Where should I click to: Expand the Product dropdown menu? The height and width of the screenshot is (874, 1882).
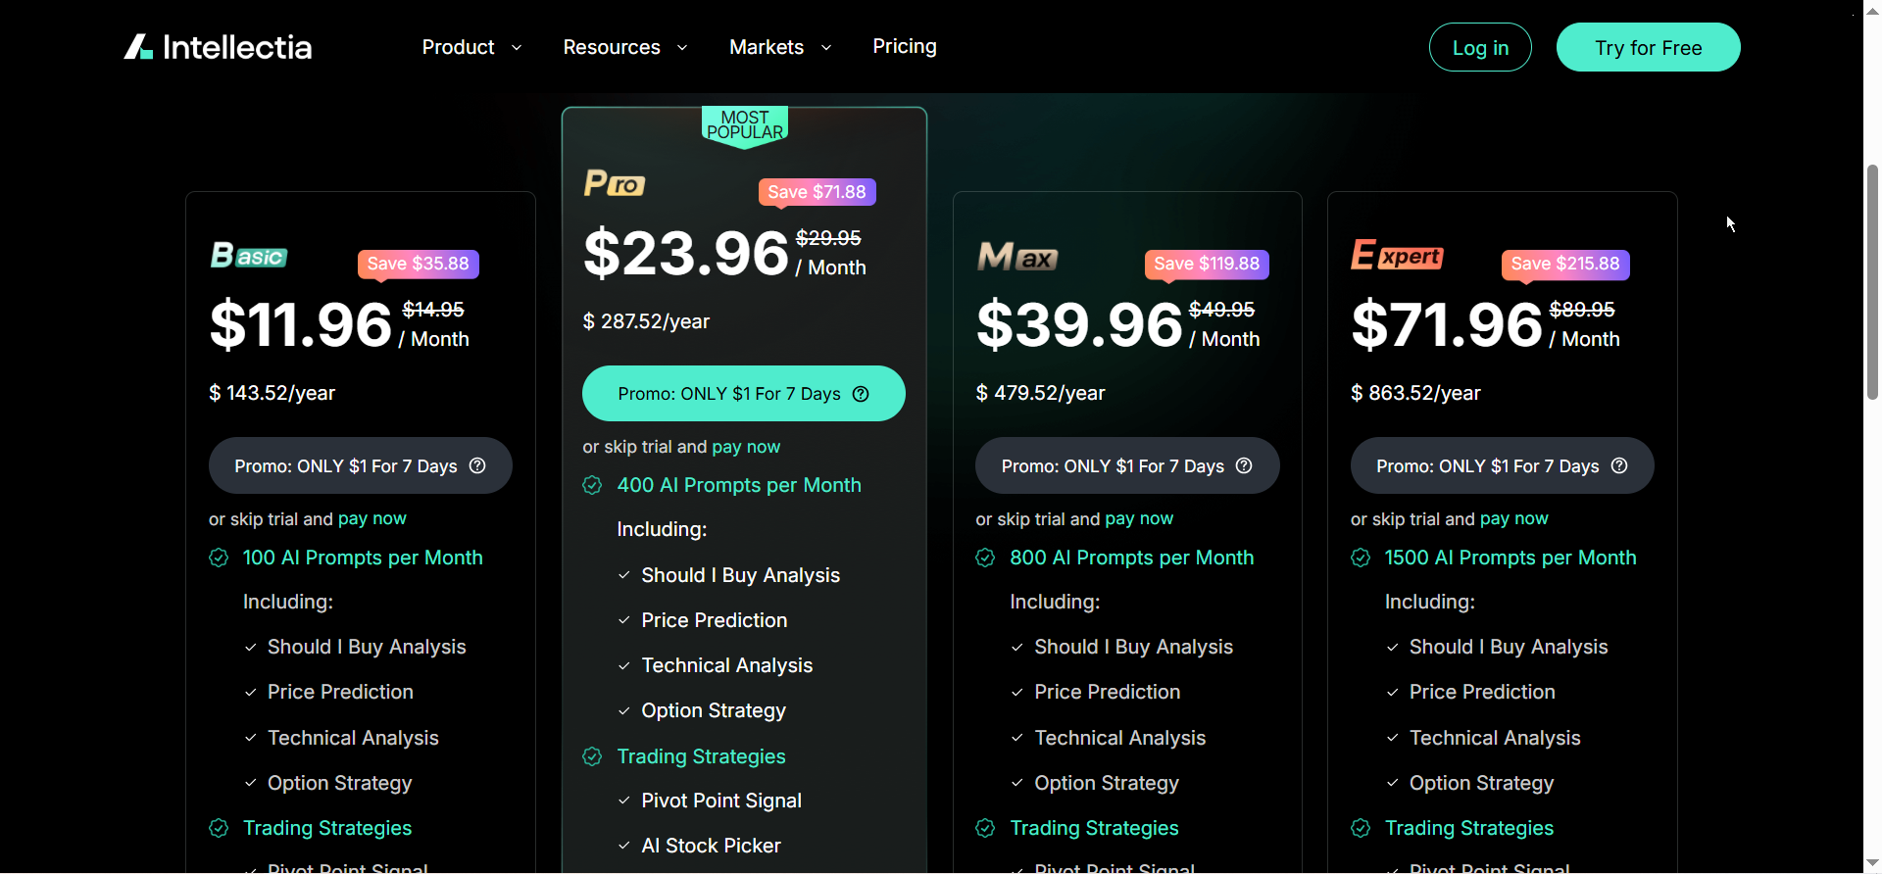click(x=471, y=47)
